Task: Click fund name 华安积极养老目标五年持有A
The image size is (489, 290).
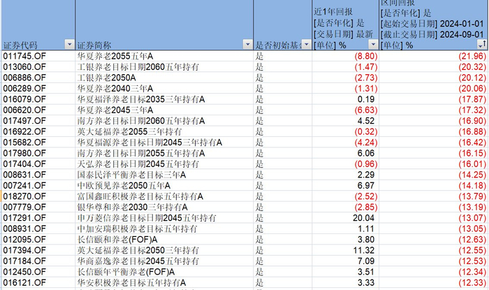Action: click(131, 283)
